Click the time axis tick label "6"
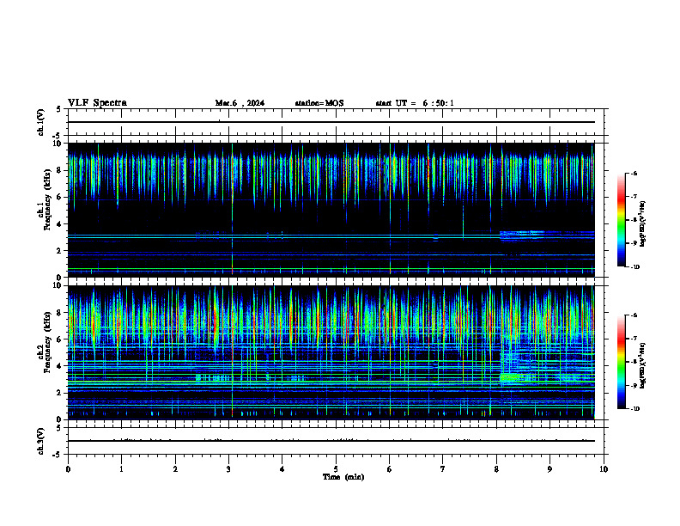Image resolution: width=680 pixels, height=526 pixels. tap(390, 469)
